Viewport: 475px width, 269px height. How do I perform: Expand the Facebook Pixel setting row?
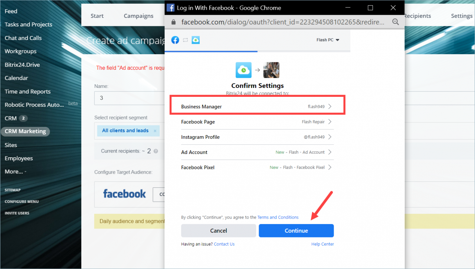click(x=257, y=167)
